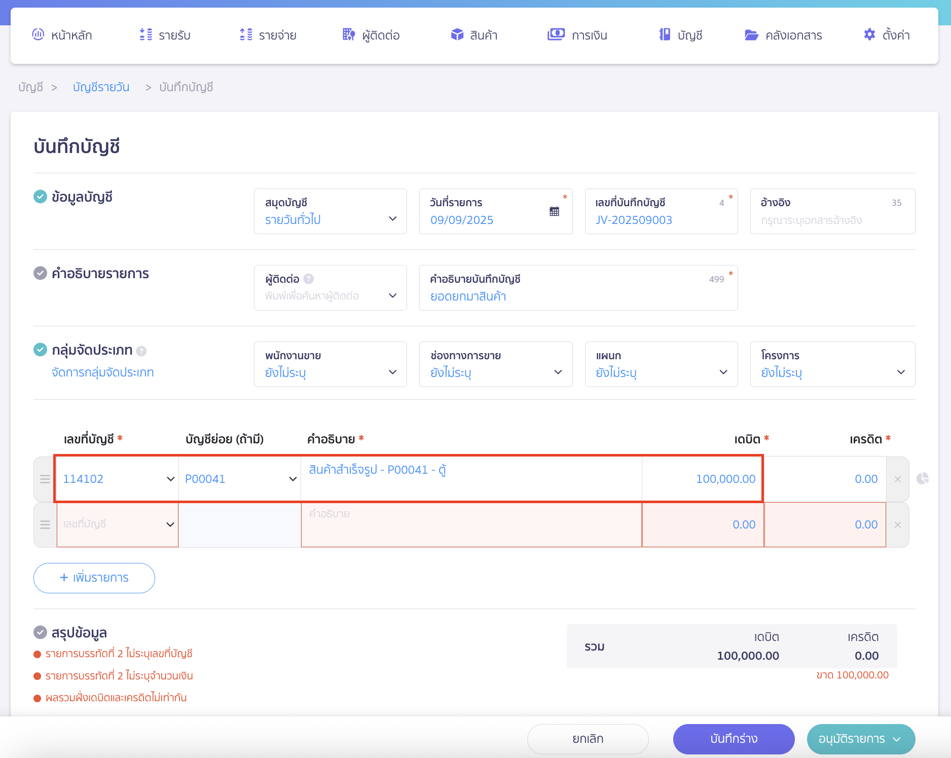Screen dimensions: 951x758
Task: Go to คลังเอกสาร menu
Action: [x=783, y=35]
